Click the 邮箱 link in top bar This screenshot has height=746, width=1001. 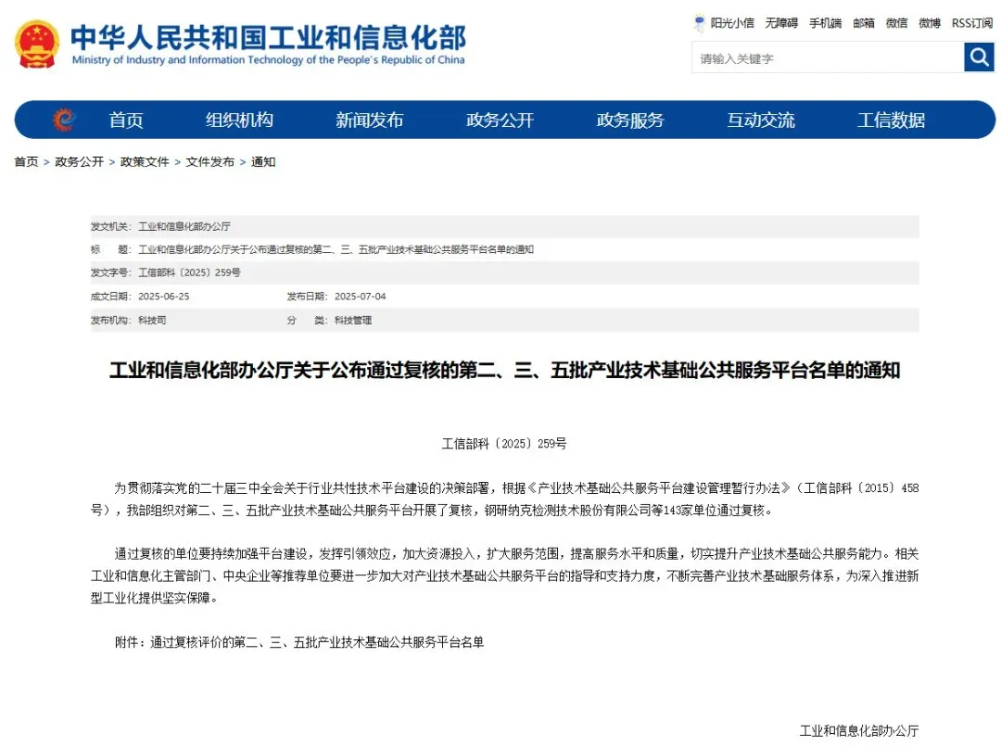click(x=864, y=23)
